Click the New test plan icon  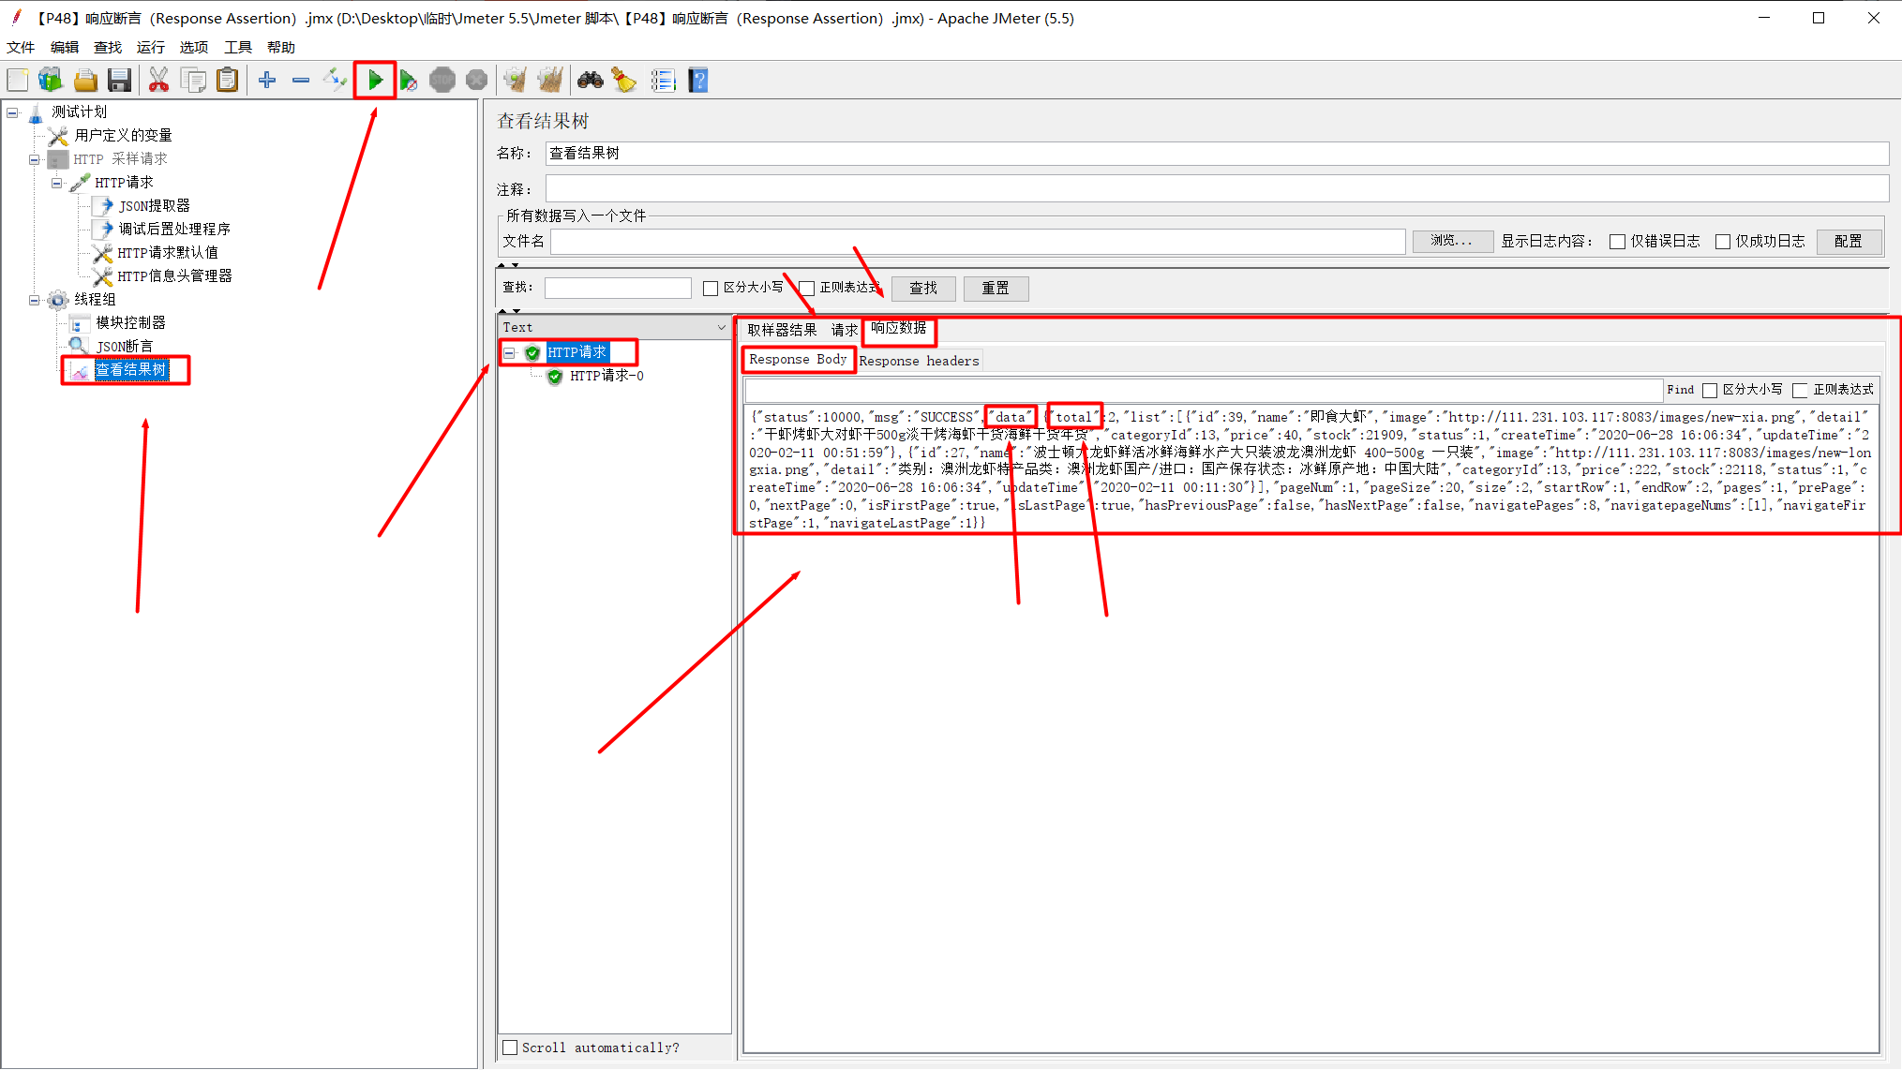pyautogui.click(x=18, y=81)
